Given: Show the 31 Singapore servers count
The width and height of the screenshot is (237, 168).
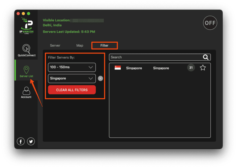Looking at the screenshot, I should click(x=191, y=68).
